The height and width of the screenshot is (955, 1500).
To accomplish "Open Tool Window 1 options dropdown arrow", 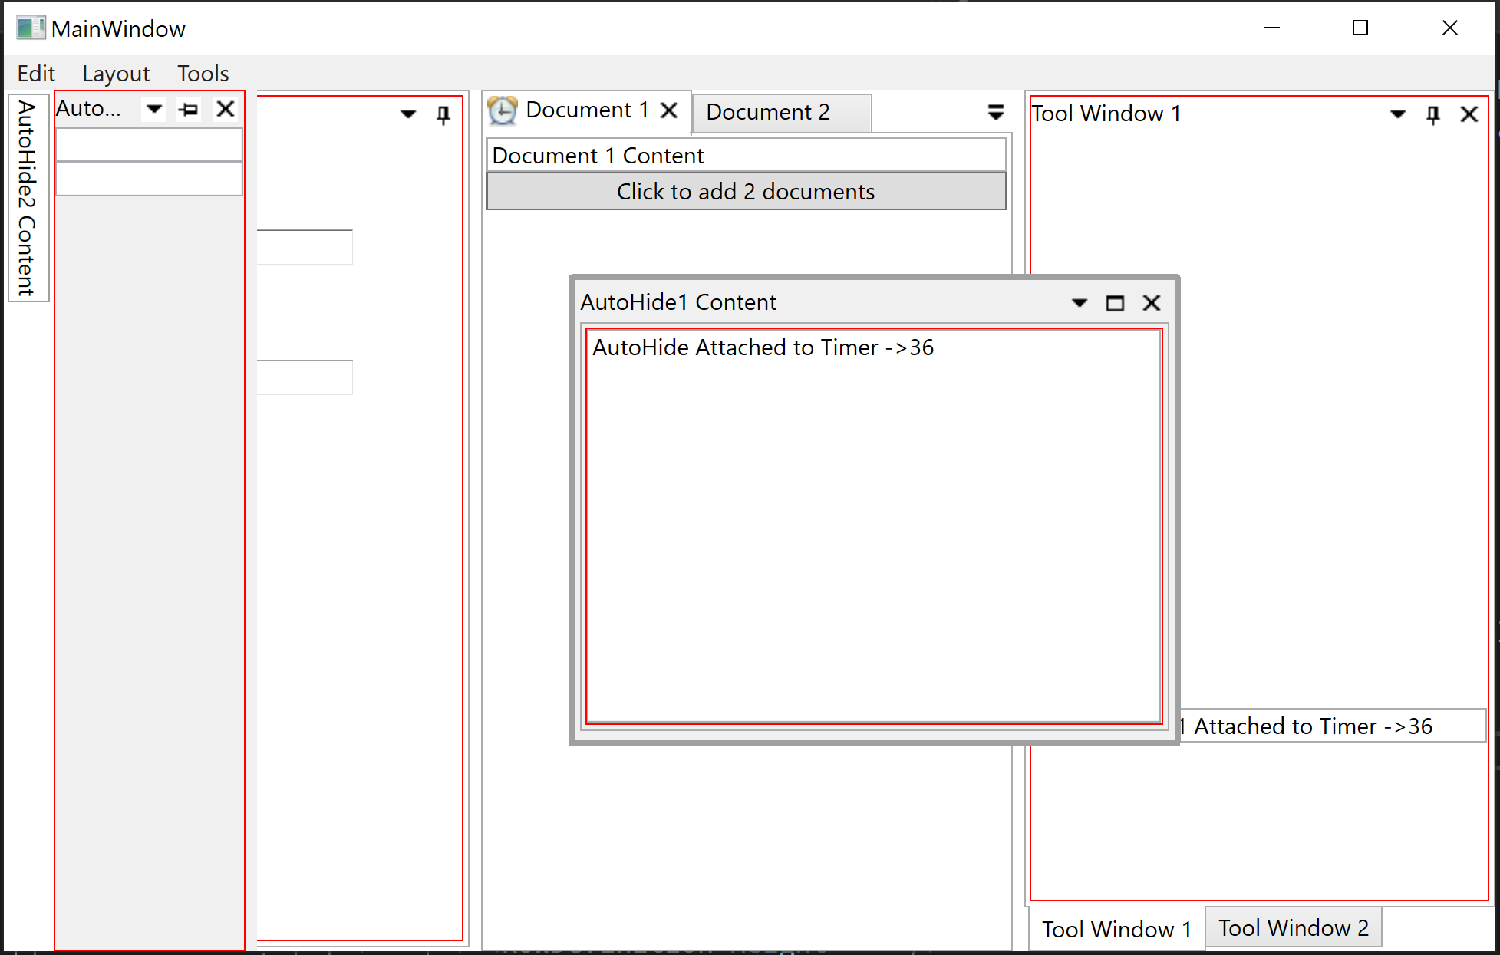I will [x=1397, y=114].
